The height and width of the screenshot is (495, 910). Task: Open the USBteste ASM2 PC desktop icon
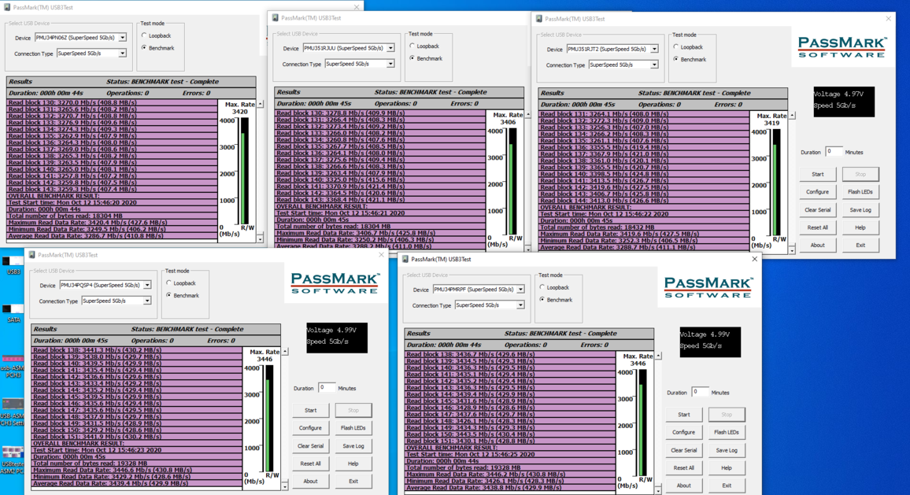pos(12,460)
